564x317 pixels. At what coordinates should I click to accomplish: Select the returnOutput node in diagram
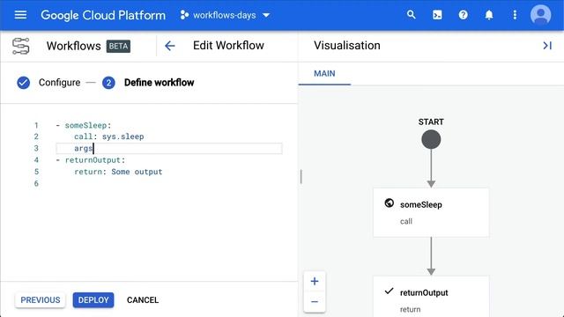coord(431,297)
